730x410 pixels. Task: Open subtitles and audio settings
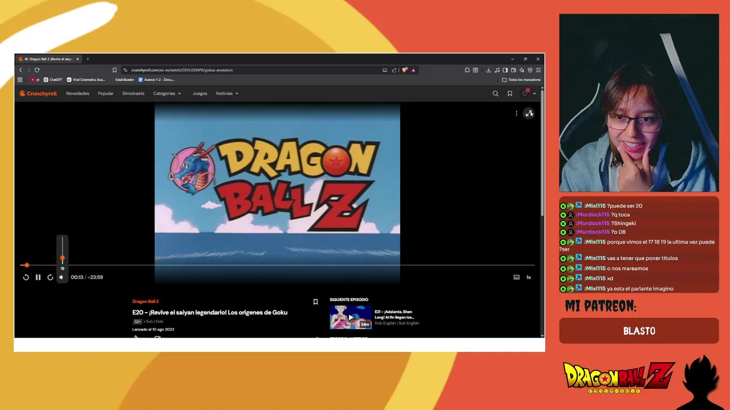point(516,277)
